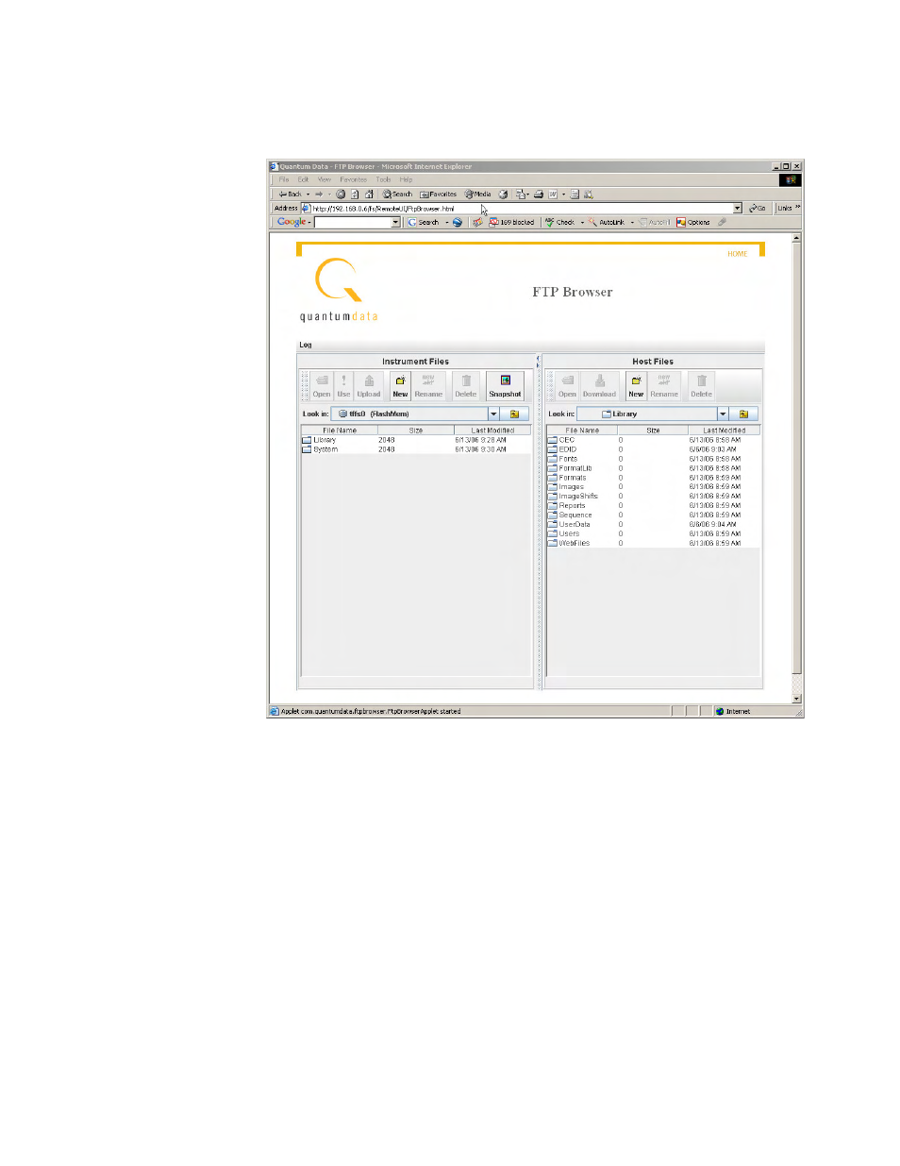Image resolution: width=900 pixels, height=1166 pixels.
Task: Select Sequence folder in Host Files
Action: [654, 515]
